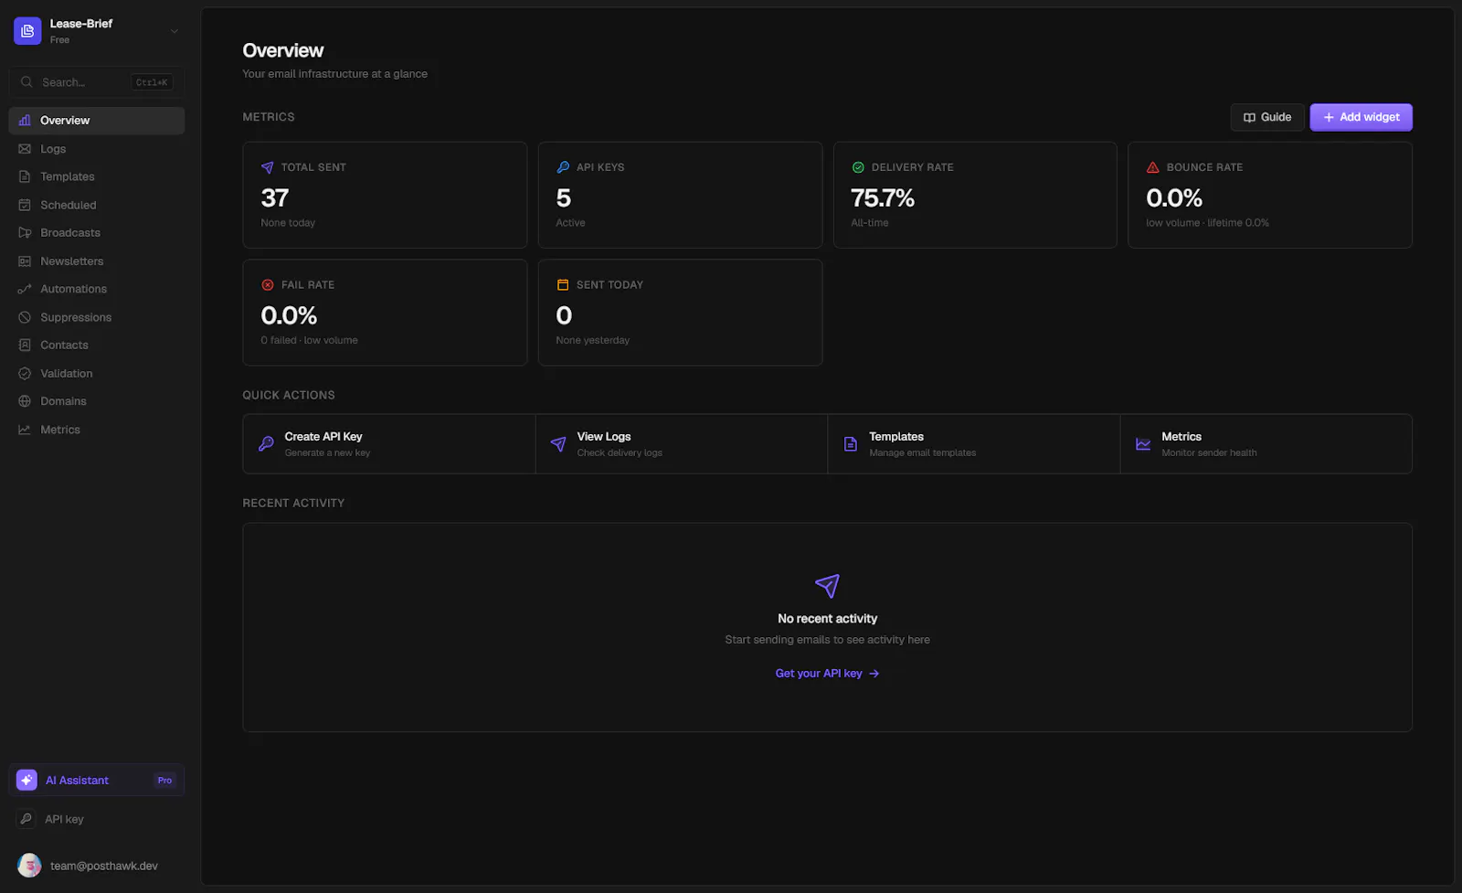
Task: Open the View Logs quick action
Action: [682, 444]
